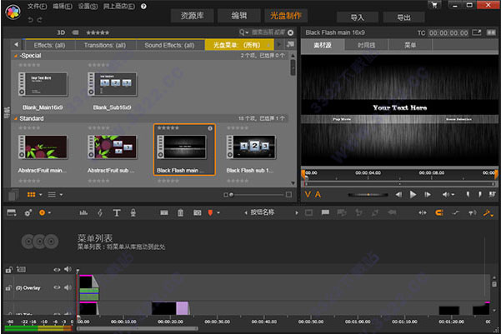Toggle V video monitoring in preview

coord(308,194)
